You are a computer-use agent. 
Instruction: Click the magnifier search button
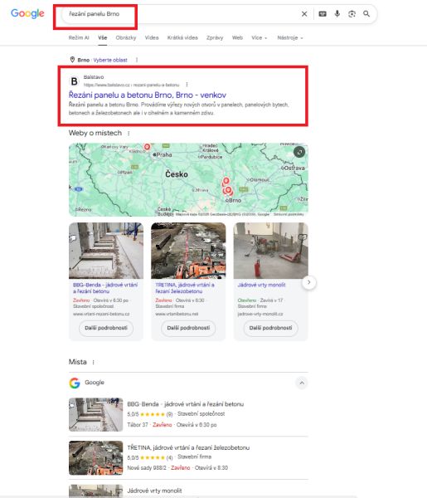[x=366, y=14]
